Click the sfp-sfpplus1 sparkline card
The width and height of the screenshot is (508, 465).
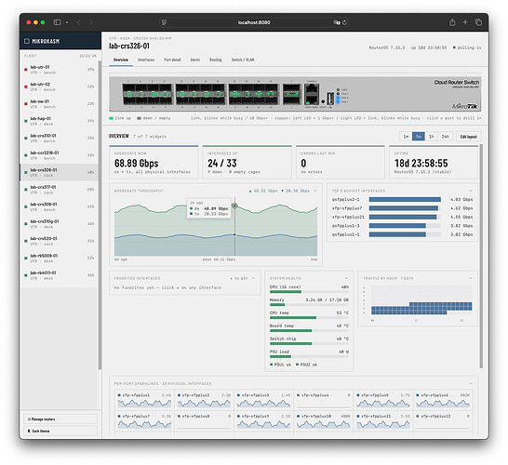144,400
